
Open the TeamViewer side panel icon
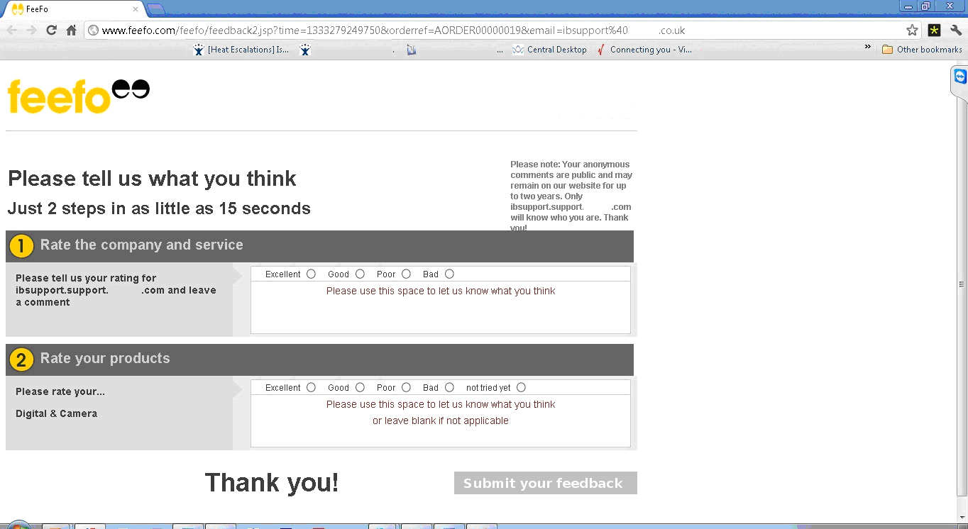(959, 77)
